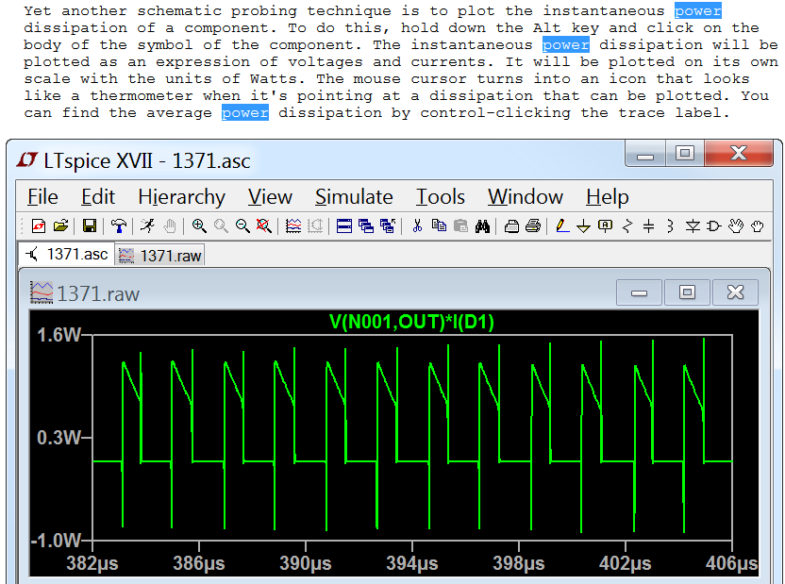Minimize the LTspice XVII main window
This screenshot has height=584, width=785.
click(x=645, y=153)
